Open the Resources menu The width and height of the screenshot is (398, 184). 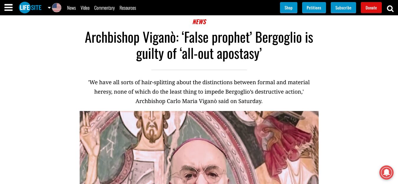pos(128,8)
